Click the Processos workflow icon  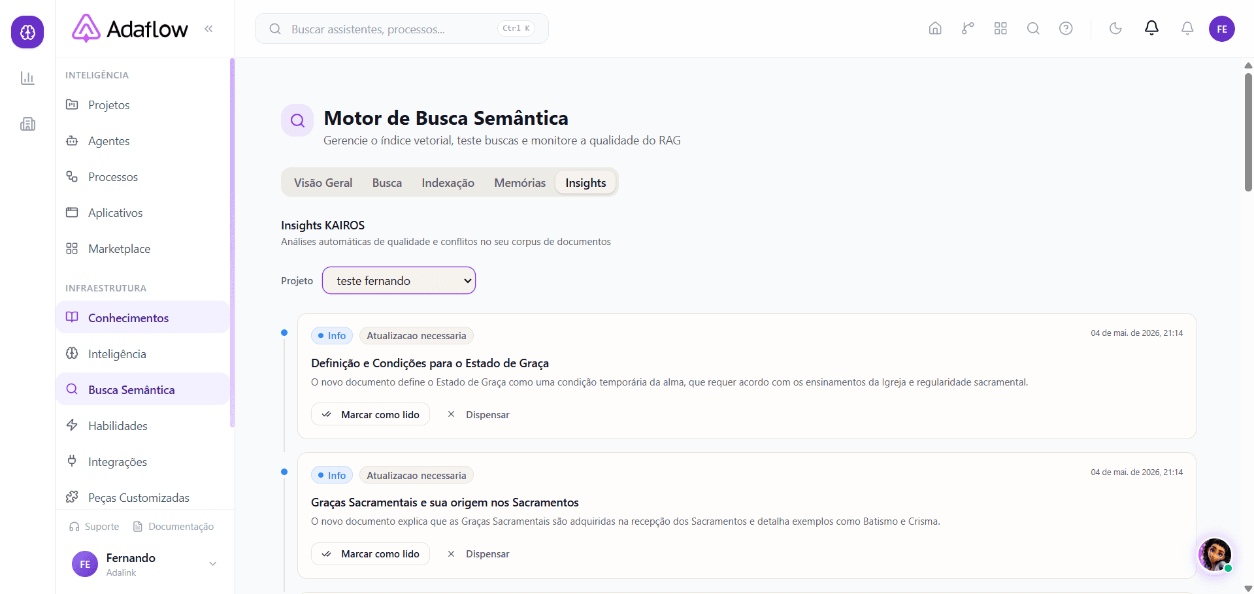coord(72,176)
